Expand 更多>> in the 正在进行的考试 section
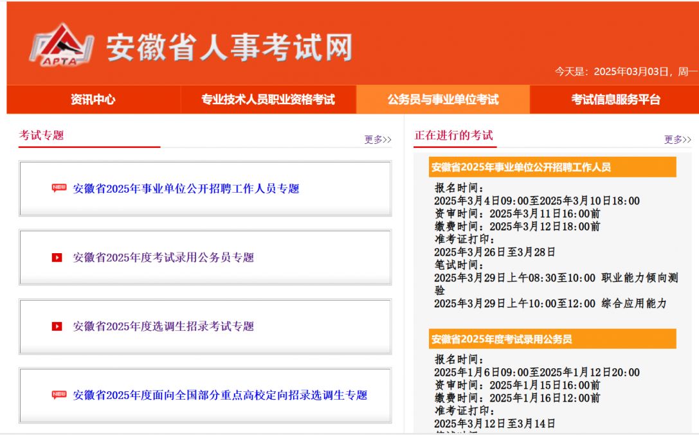The width and height of the screenshot is (699, 435). 677,139
